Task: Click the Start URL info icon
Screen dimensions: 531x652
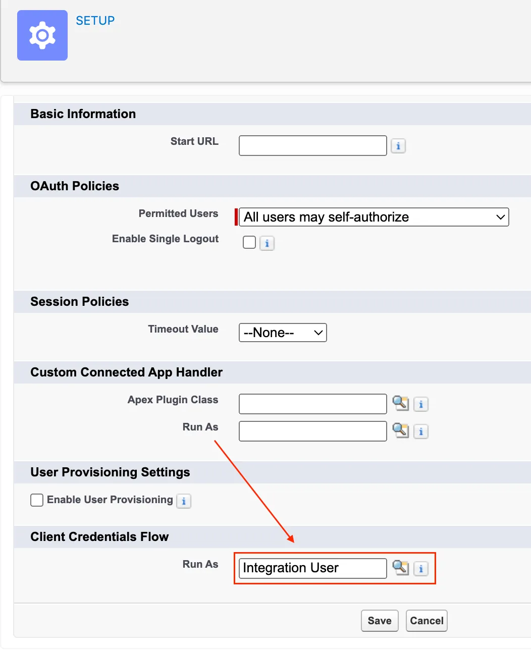Action: (x=398, y=146)
